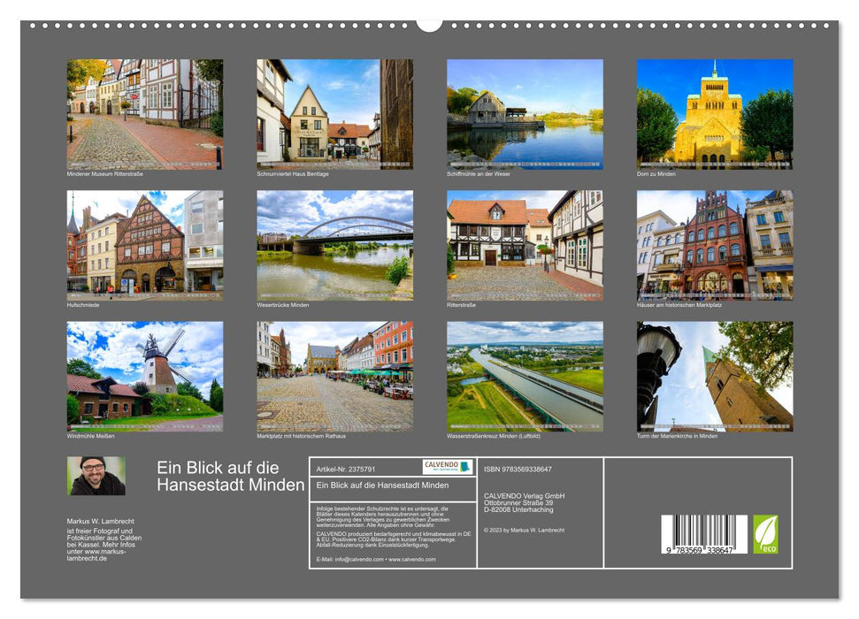Image resolution: width=859 pixels, height=619 pixels.
Task: Click the CALVENDO logo
Action: point(447,467)
